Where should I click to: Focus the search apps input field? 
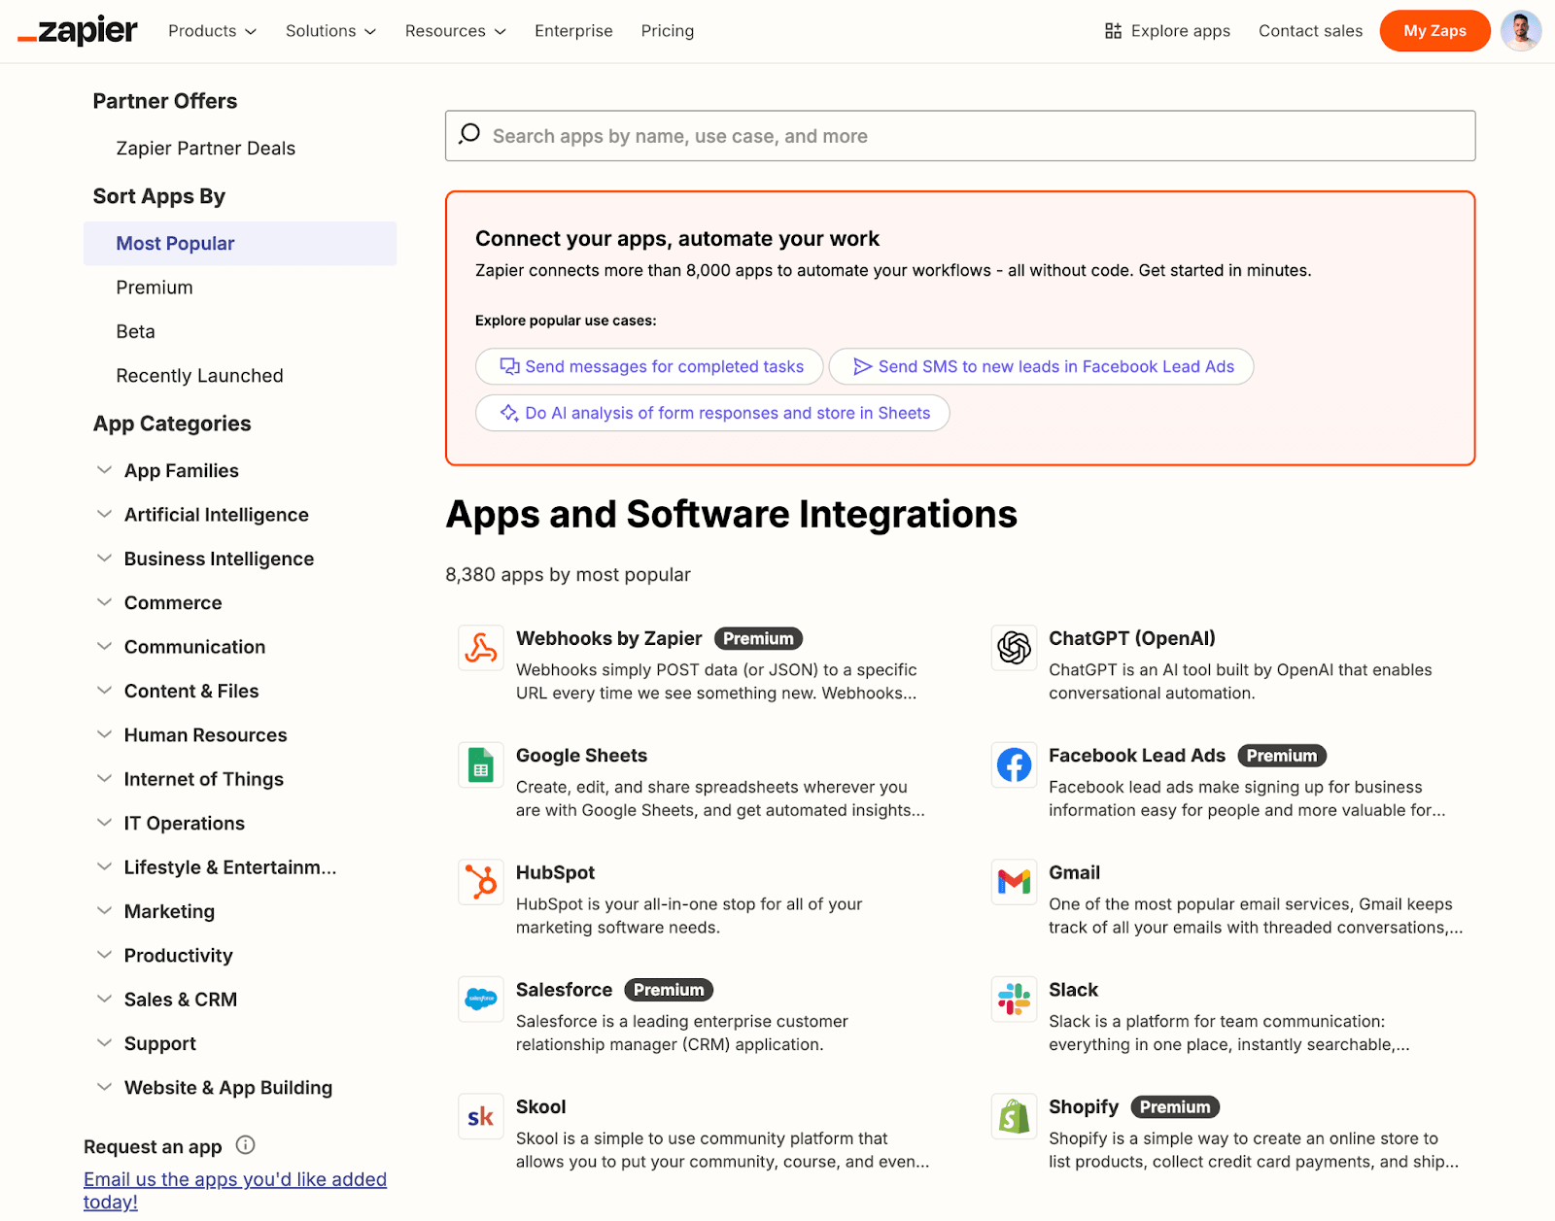coord(960,136)
